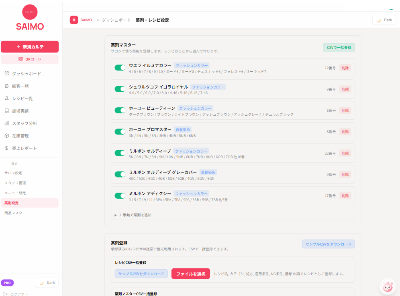The height and width of the screenshot is (296, 400).
Task: Click the SAIMO circular logo in sidebar
Action: click(x=30, y=12)
